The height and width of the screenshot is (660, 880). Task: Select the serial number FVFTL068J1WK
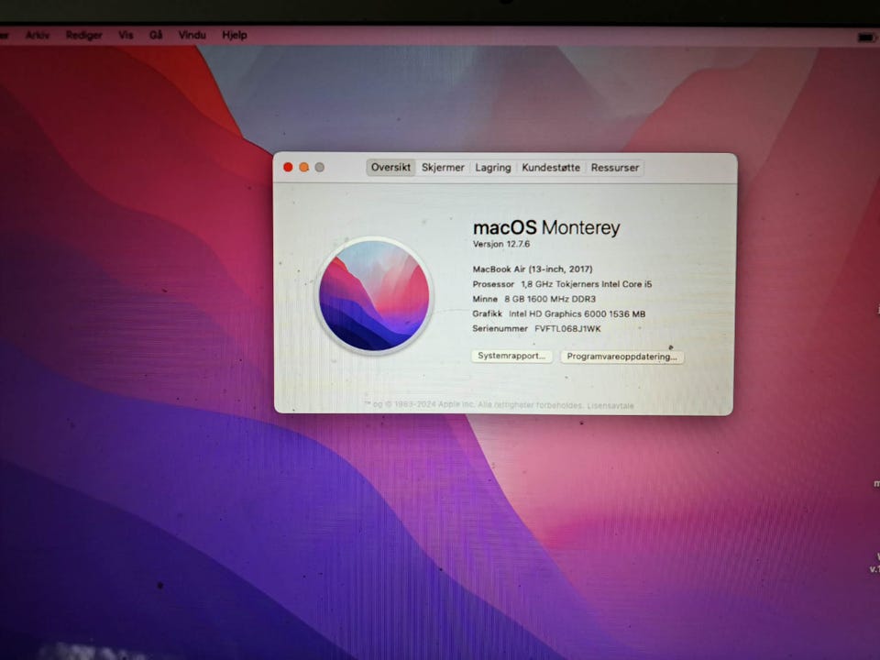(x=567, y=329)
